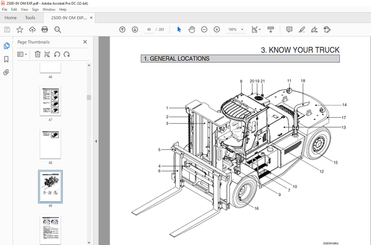The width and height of the screenshot is (371, 245).
Task: Click the '3. KNOW YOUR TRUCK' title text
Action: 300,50
